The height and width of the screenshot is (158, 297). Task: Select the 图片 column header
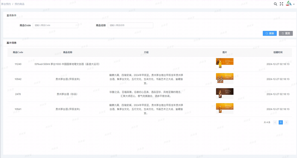click(x=225, y=52)
